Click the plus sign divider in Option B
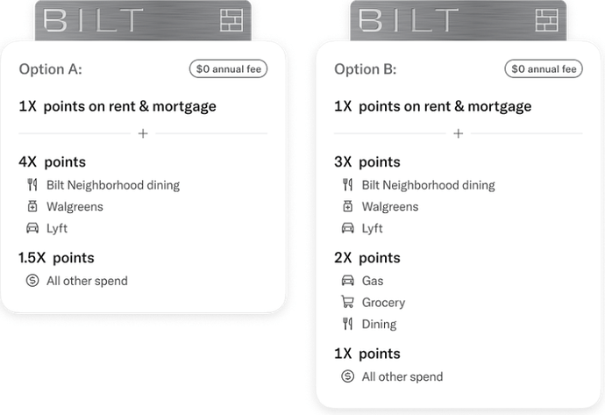 tap(459, 133)
